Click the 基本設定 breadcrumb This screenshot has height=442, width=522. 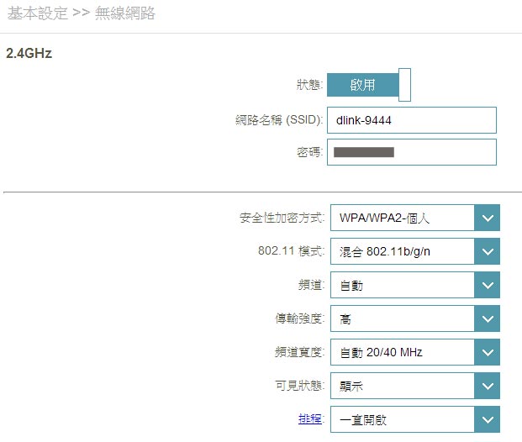click(34, 13)
